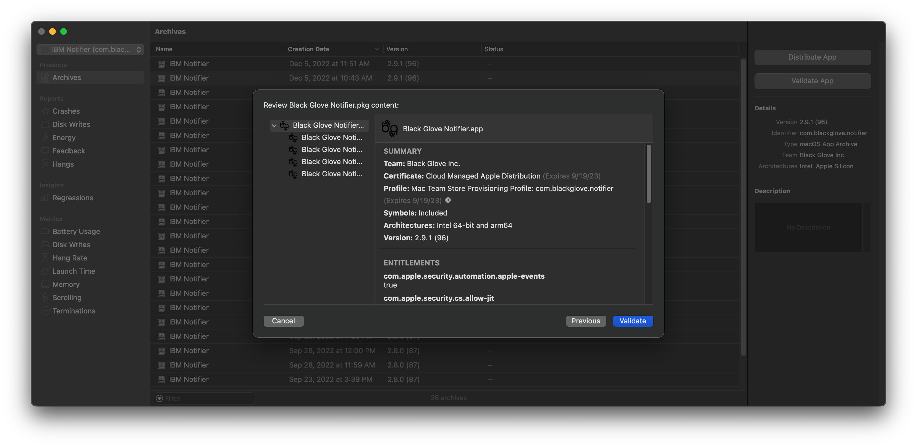Click the filter icon in the Filter field

tap(159, 398)
